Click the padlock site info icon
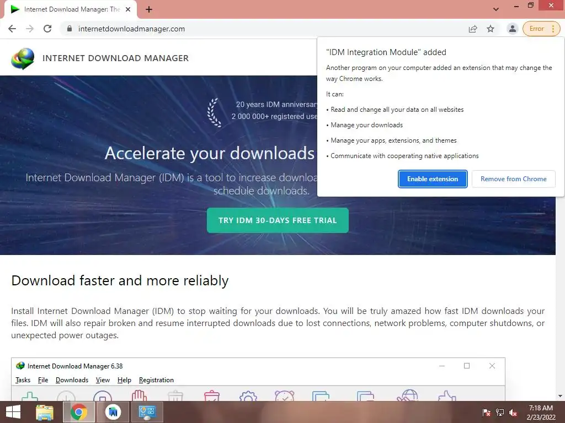 pyautogui.click(x=70, y=29)
